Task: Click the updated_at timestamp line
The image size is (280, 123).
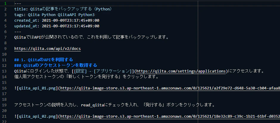Action: (57, 26)
